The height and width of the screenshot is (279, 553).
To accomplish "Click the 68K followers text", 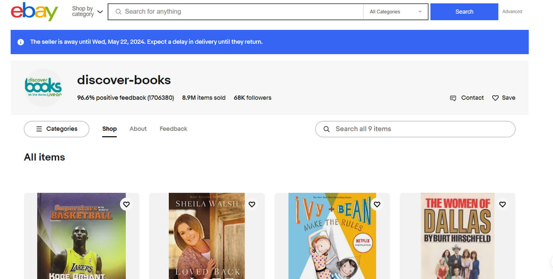I will click(x=252, y=97).
